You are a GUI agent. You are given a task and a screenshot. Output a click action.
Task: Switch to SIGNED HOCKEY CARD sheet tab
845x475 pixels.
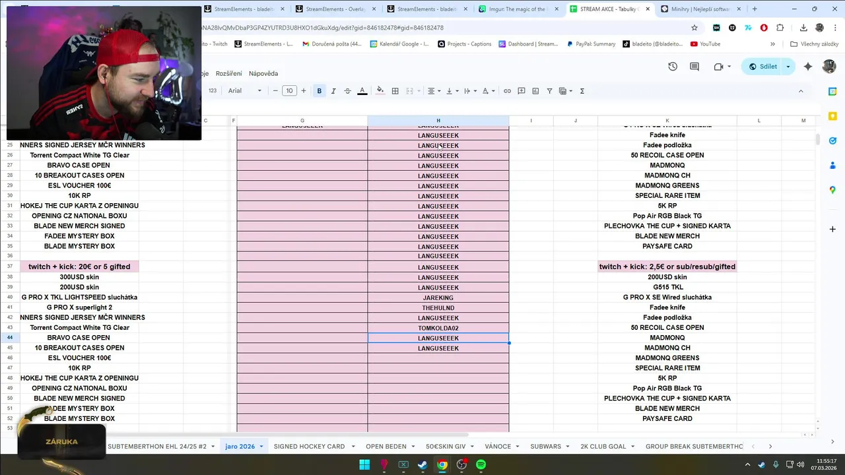point(309,447)
